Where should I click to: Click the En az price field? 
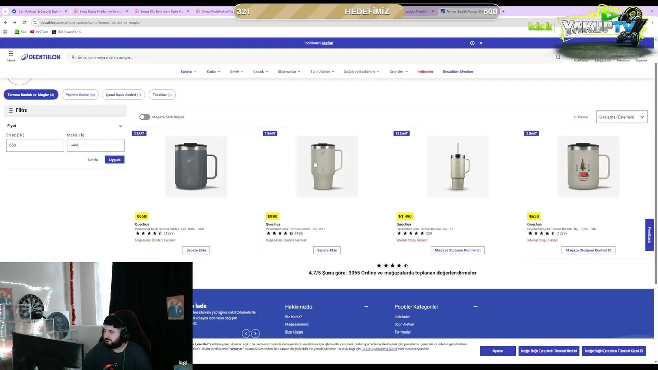click(35, 145)
